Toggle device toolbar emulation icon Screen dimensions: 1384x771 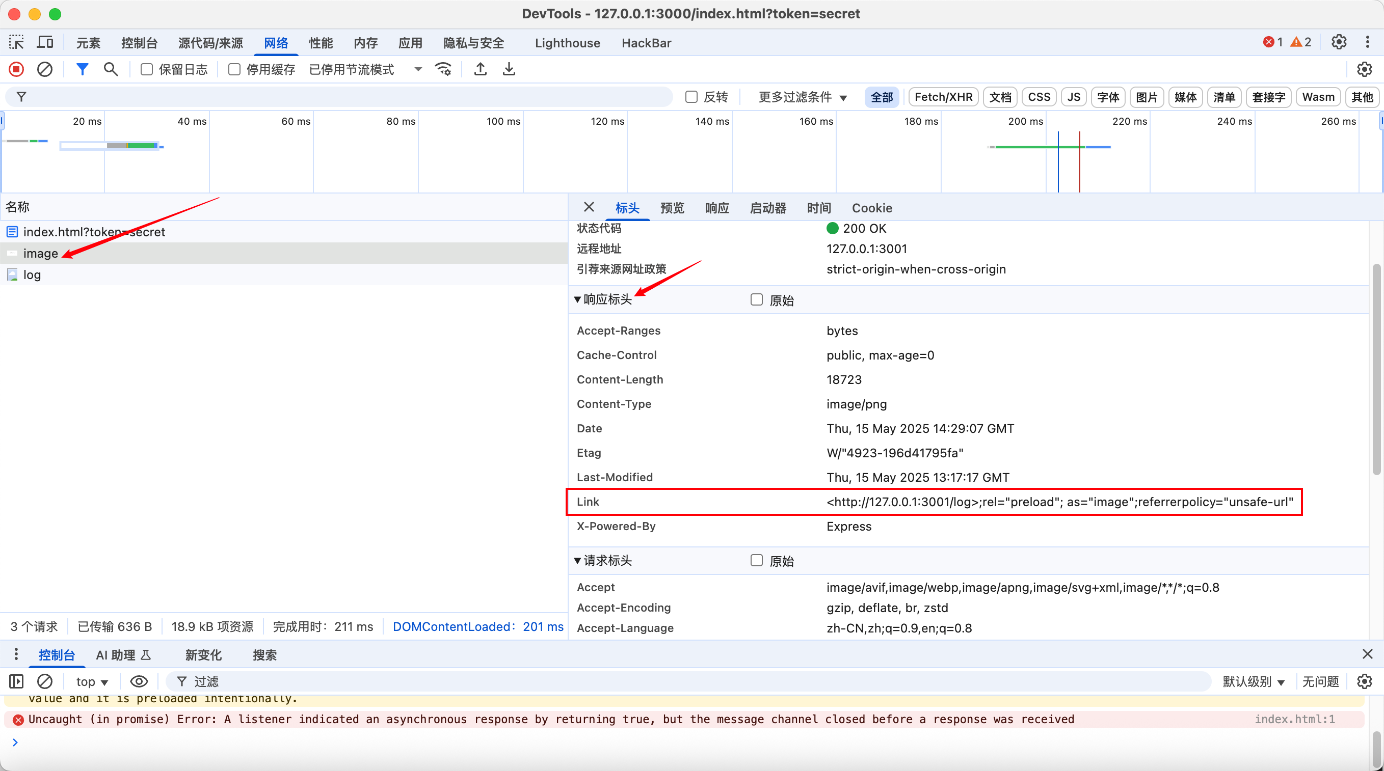(45, 42)
